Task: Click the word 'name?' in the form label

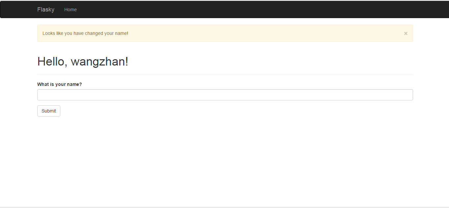Action: (75, 84)
